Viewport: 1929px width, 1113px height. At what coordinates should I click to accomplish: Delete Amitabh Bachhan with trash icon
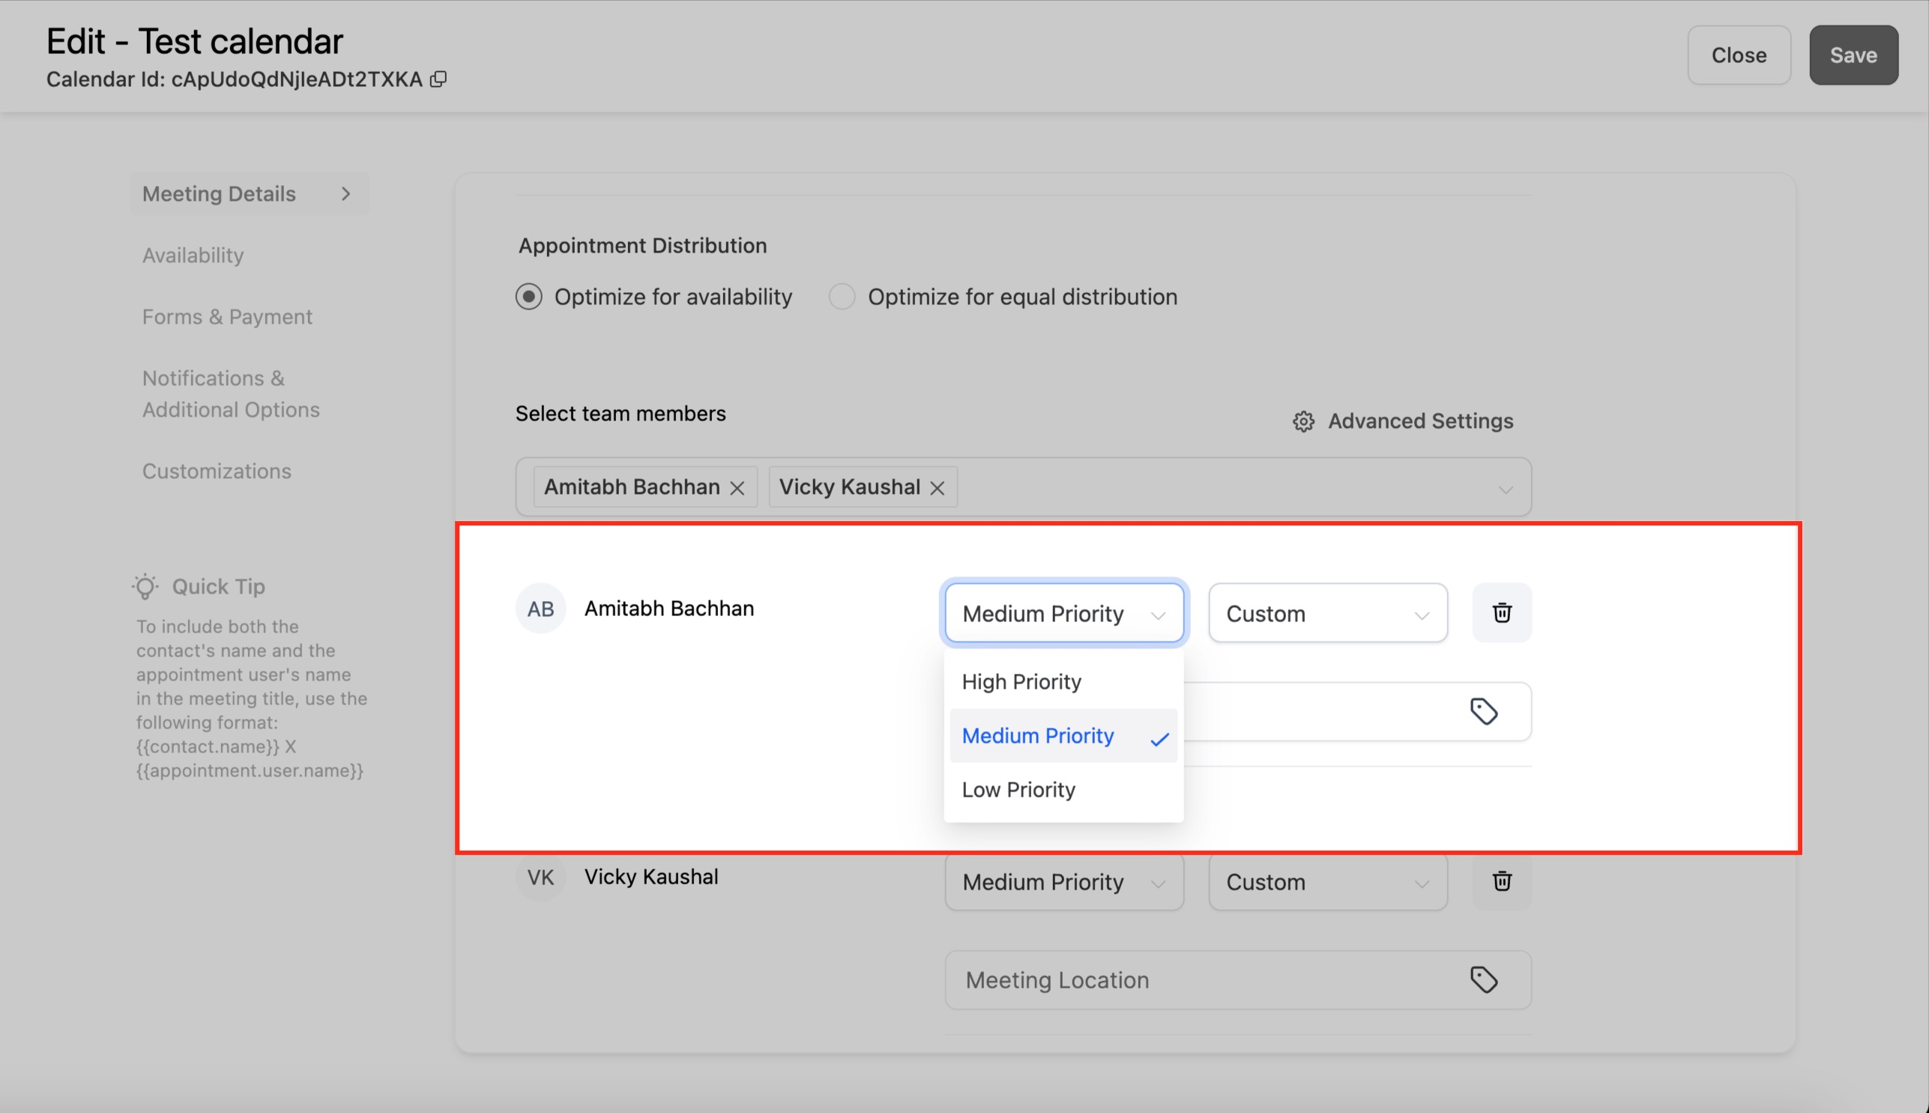[1501, 613]
